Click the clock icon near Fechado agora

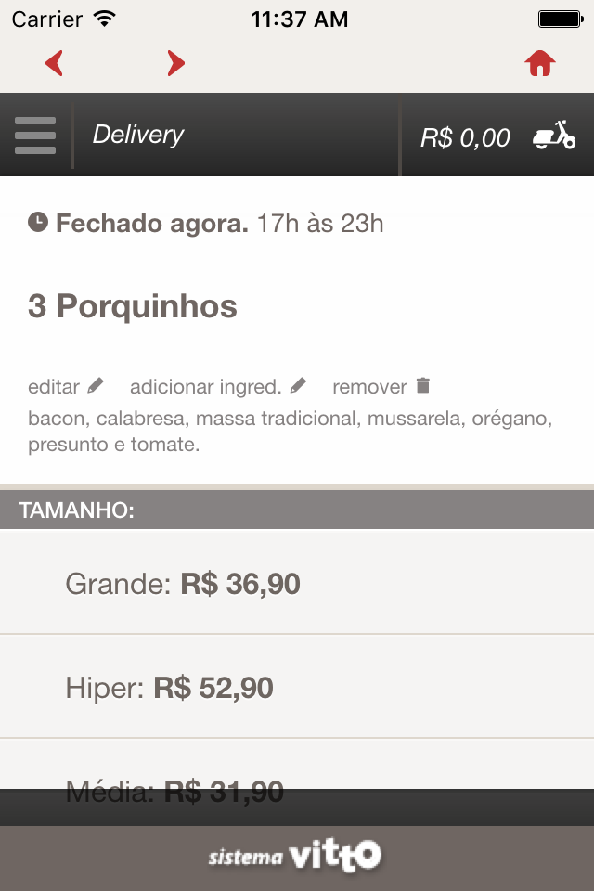[x=38, y=222]
